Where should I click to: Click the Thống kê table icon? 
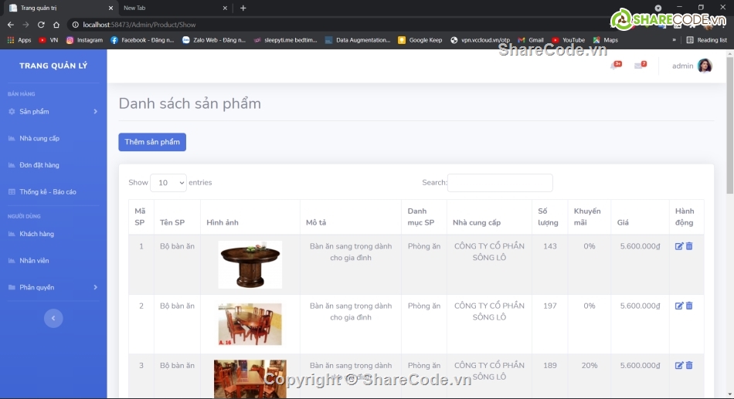point(12,191)
